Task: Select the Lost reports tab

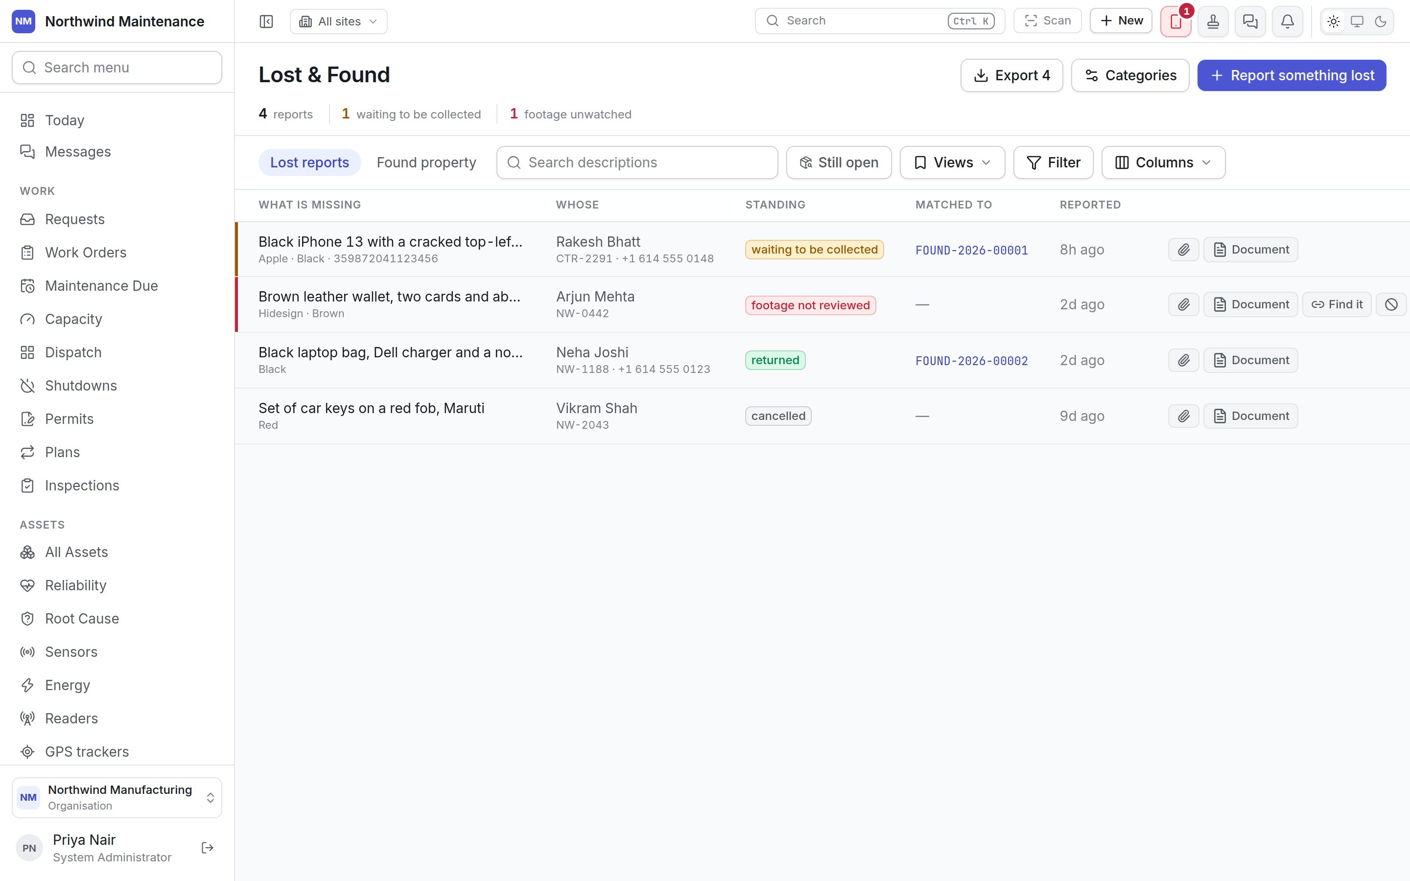Action: point(309,162)
